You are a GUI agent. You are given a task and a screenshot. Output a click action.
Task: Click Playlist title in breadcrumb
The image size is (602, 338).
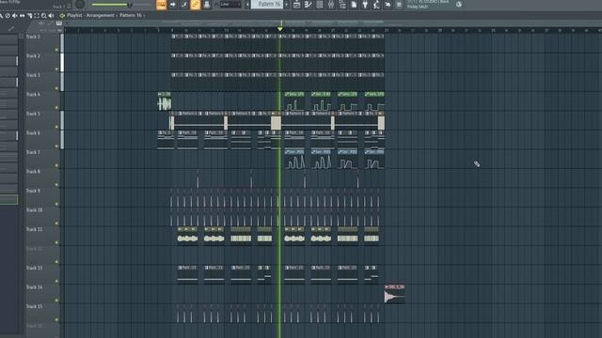(74, 15)
